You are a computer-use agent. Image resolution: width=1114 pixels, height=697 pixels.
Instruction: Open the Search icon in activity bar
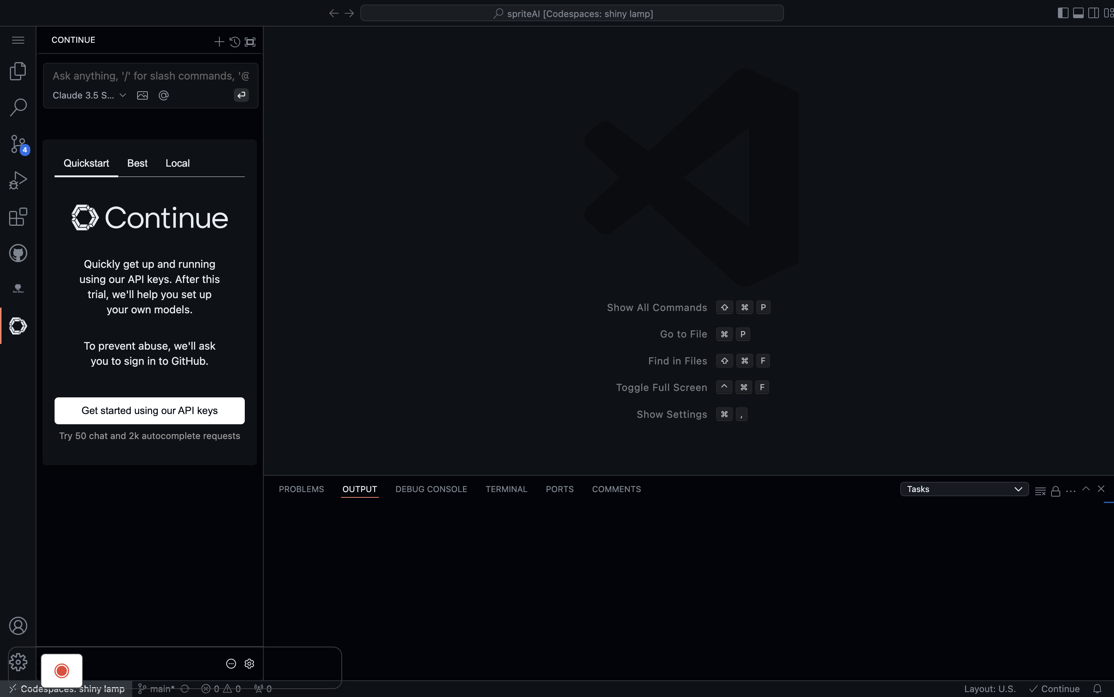[x=18, y=107]
